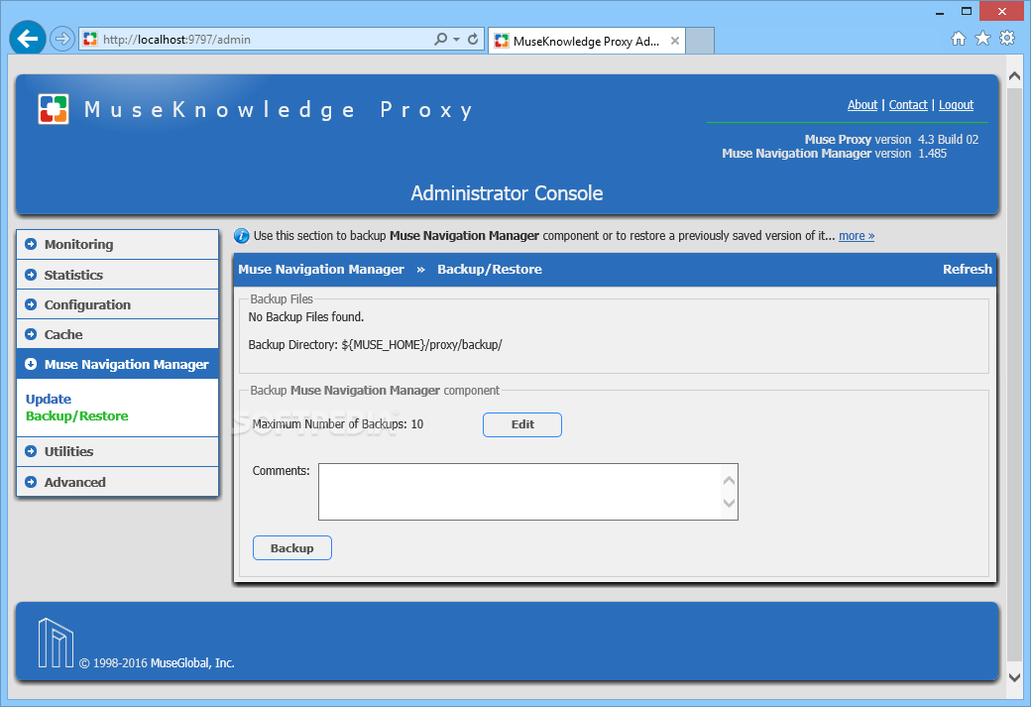Click the 'No Backup Files found.' text
This screenshot has height=707, width=1031.
click(305, 317)
